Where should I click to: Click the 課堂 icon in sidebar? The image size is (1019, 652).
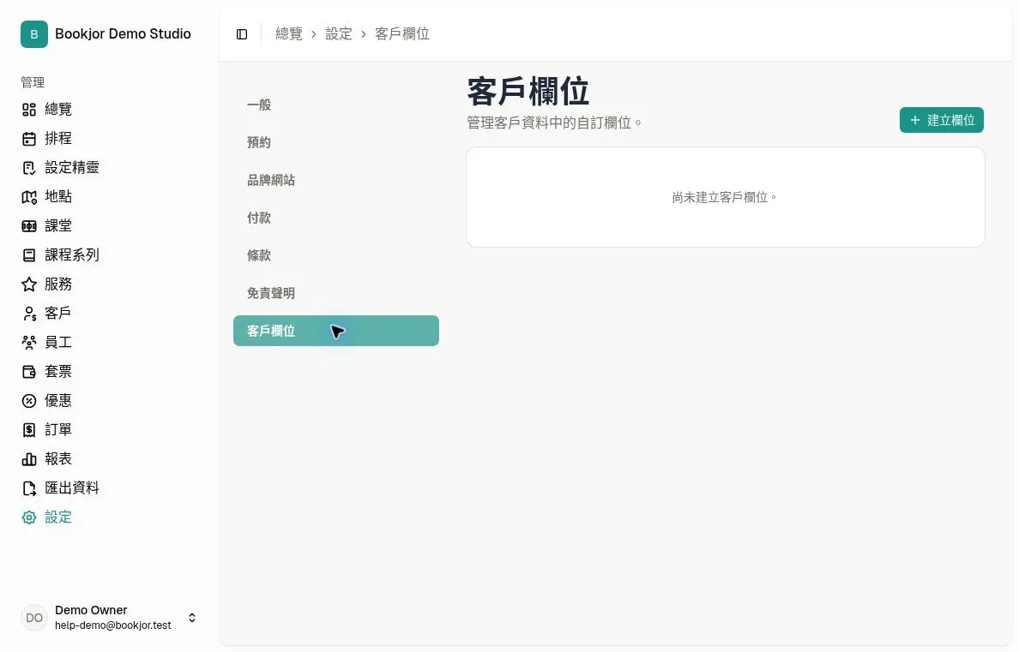point(29,227)
